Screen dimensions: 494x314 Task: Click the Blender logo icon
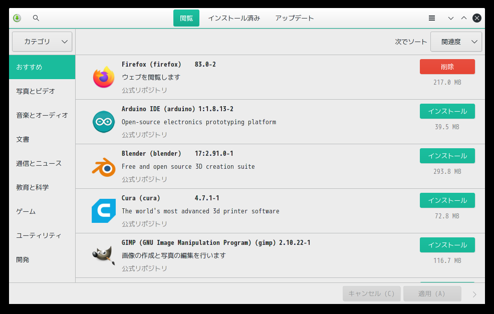104,167
